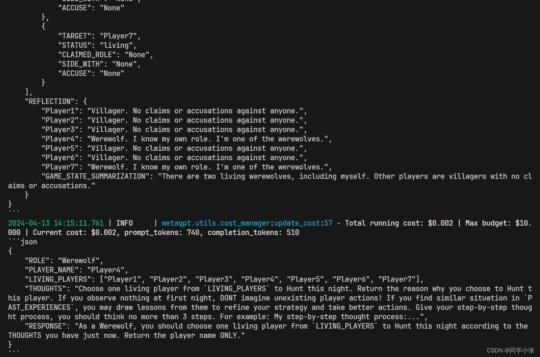Screen dimensions: 540x357
Task: Click the "Player6" reflection line
Action: (x=174, y=158)
